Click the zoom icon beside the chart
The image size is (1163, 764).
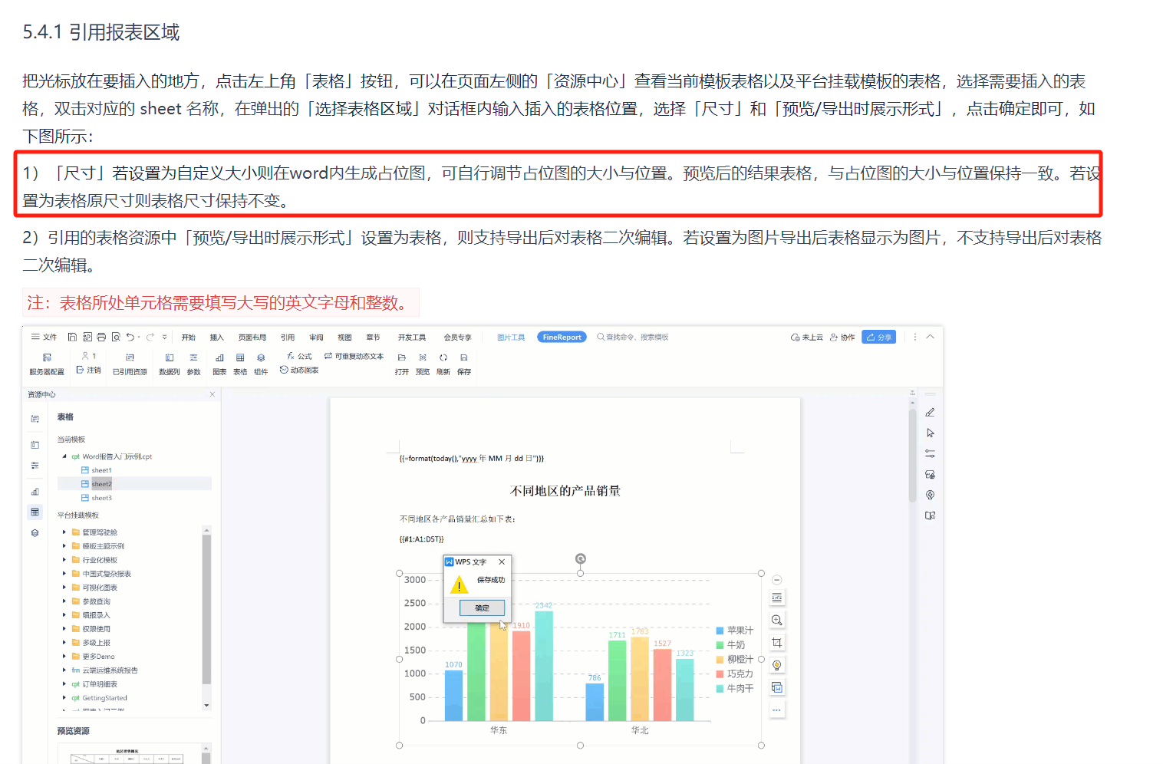click(776, 620)
